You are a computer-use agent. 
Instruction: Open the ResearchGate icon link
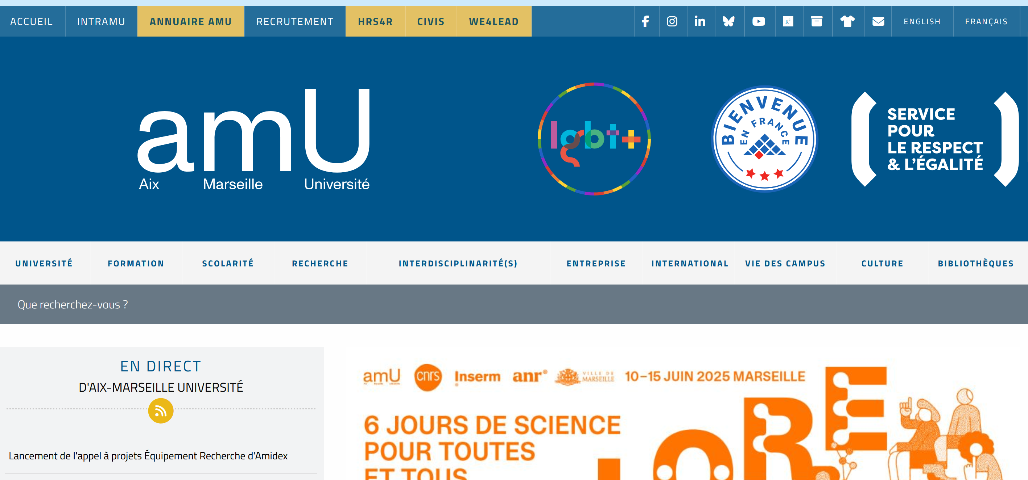[x=788, y=21]
